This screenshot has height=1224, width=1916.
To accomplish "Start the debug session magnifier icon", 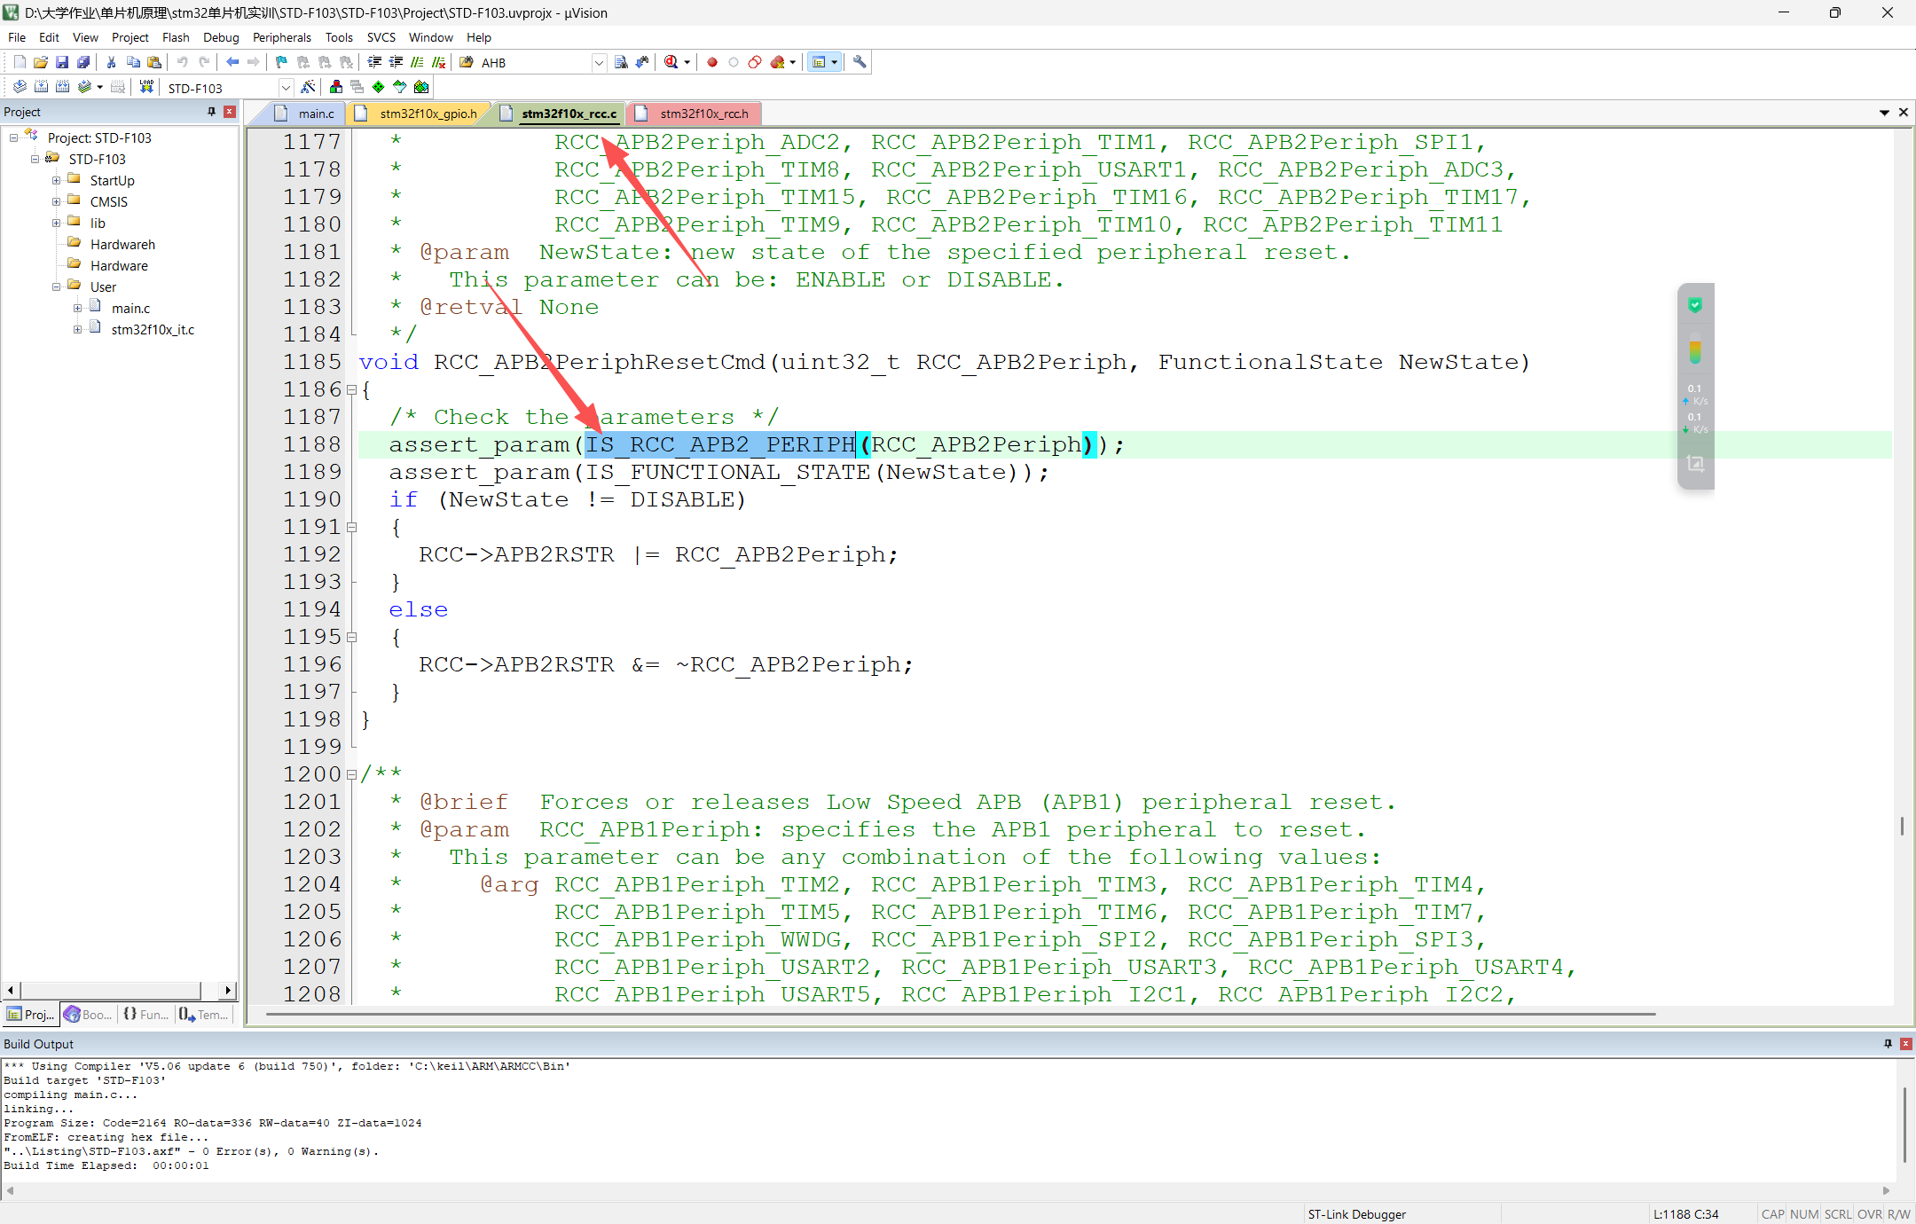I will (x=671, y=62).
